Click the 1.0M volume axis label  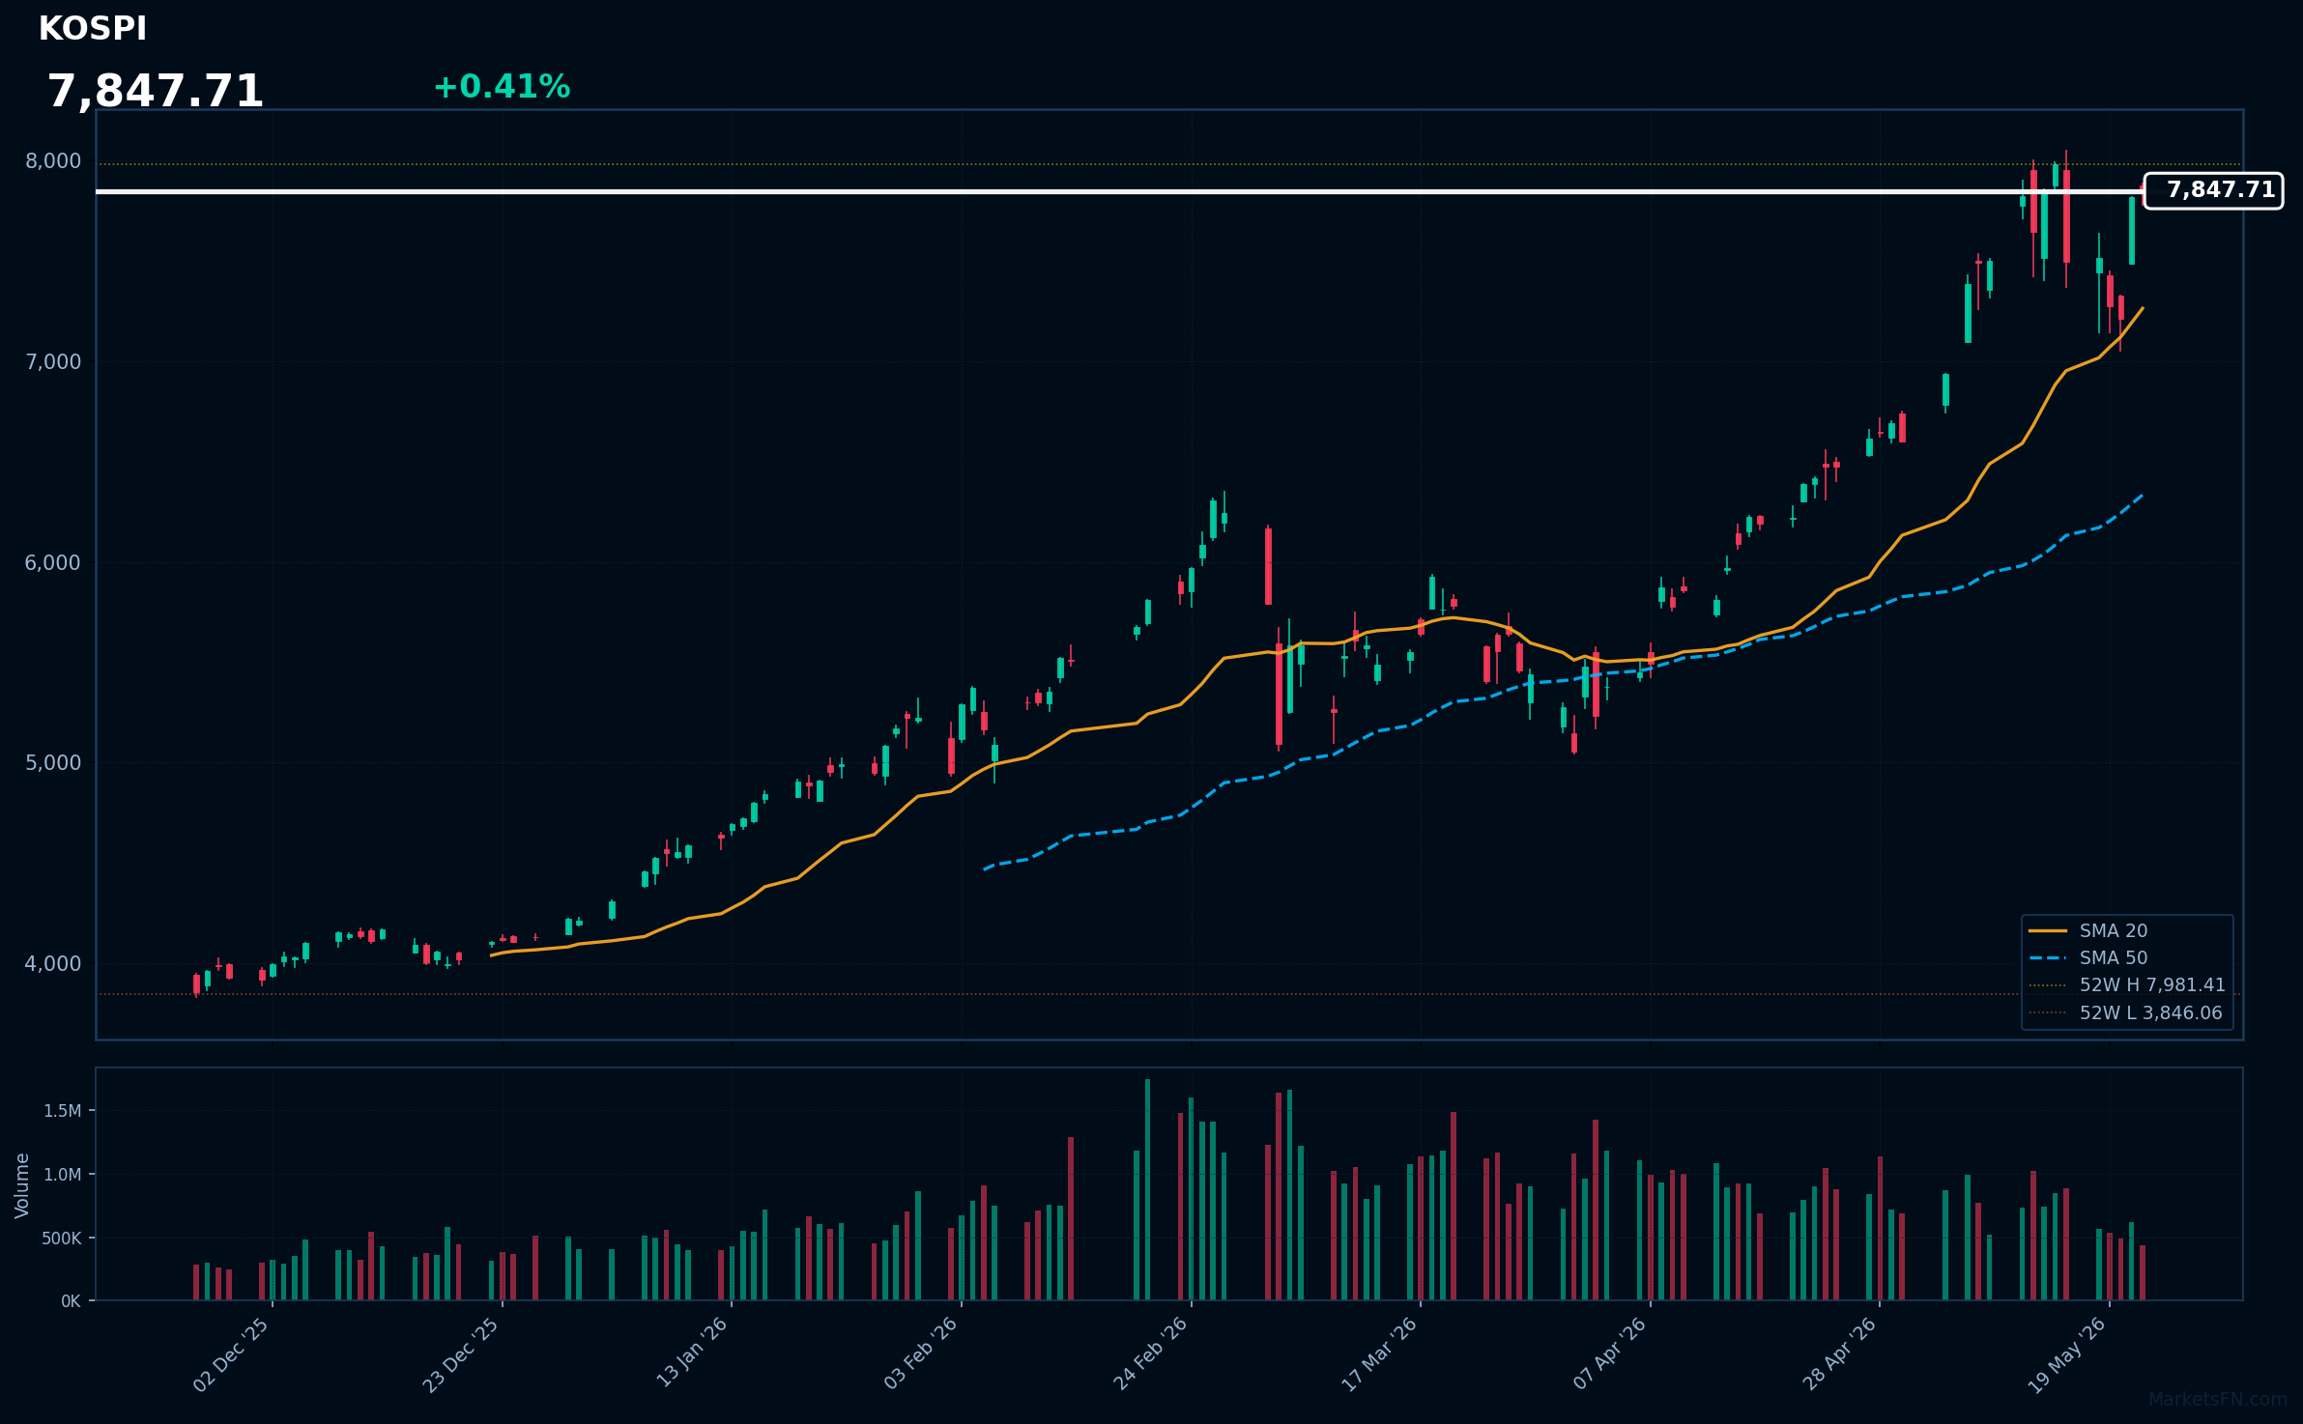point(63,1175)
